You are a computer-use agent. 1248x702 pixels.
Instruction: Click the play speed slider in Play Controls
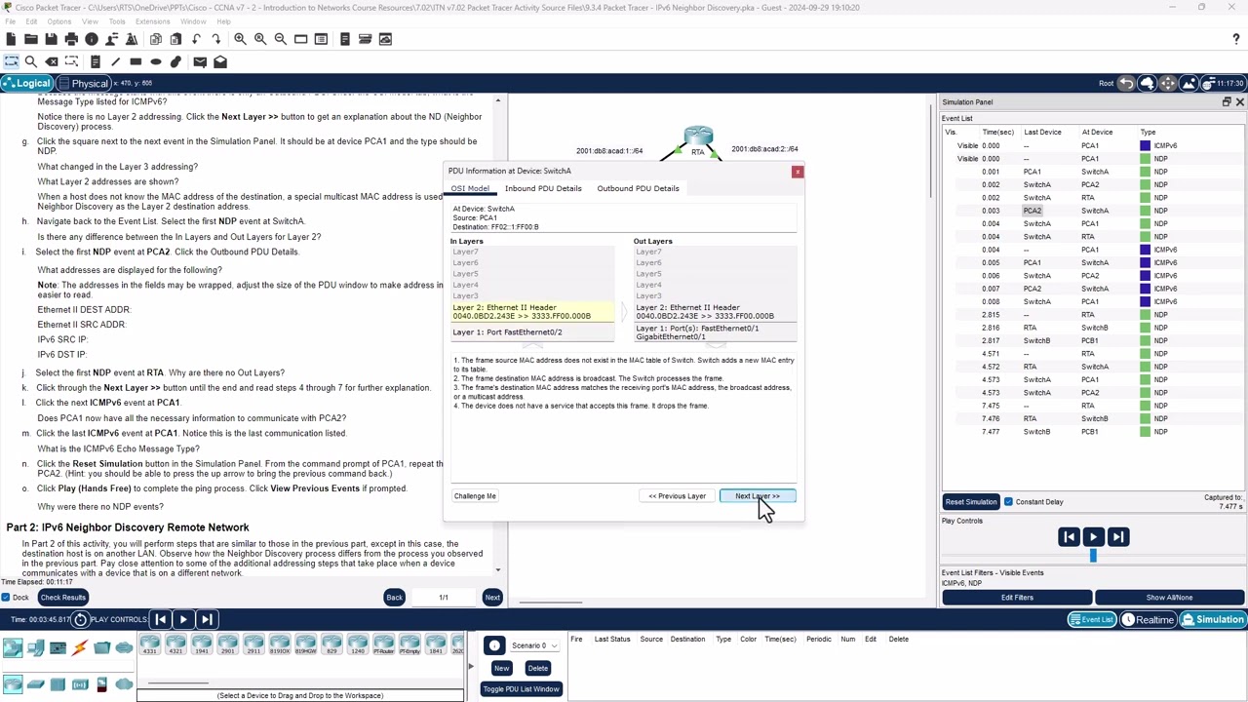tap(1092, 556)
